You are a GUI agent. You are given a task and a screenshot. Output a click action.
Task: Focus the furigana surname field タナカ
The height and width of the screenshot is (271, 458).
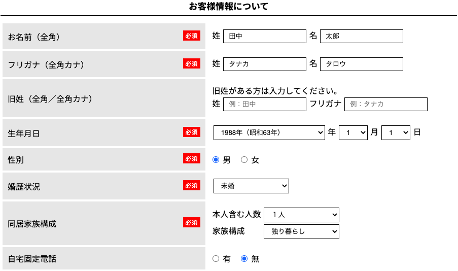(x=264, y=64)
